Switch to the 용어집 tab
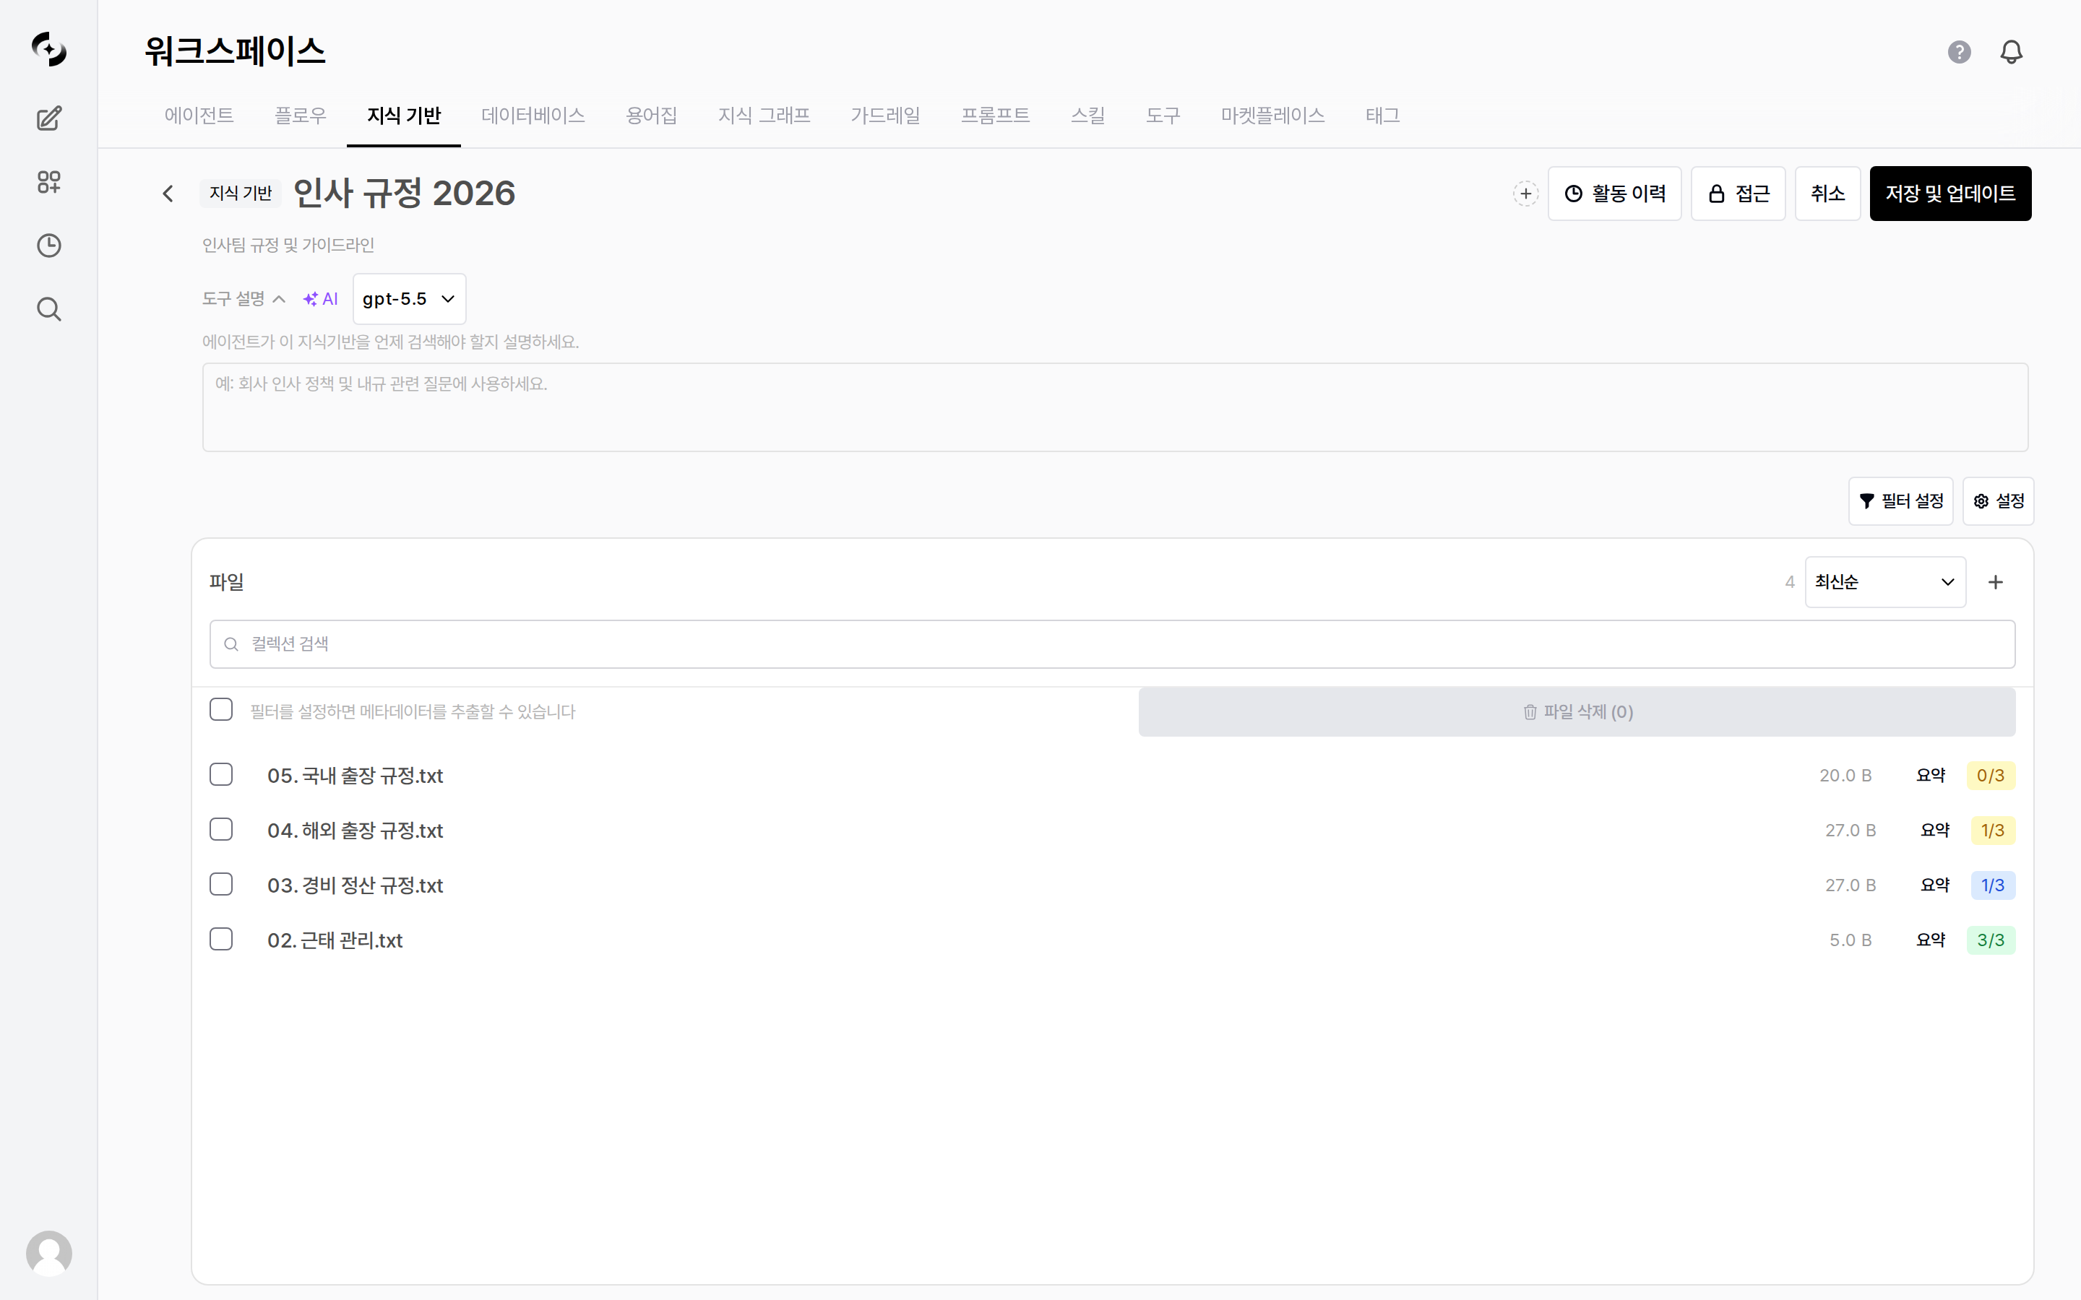 point(651,116)
